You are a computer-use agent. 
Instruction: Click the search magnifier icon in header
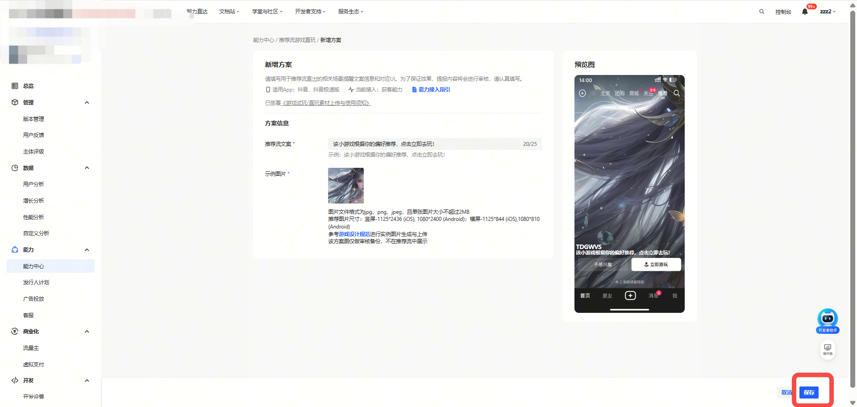[761, 12]
